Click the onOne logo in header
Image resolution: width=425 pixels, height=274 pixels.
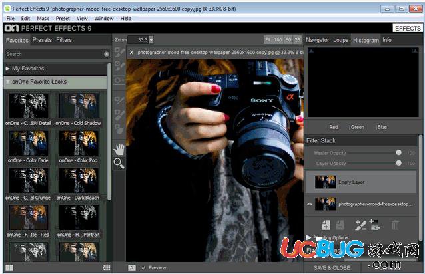click(x=11, y=28)
